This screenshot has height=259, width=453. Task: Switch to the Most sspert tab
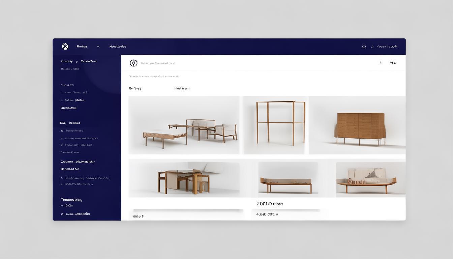click(x=182, y=89)
